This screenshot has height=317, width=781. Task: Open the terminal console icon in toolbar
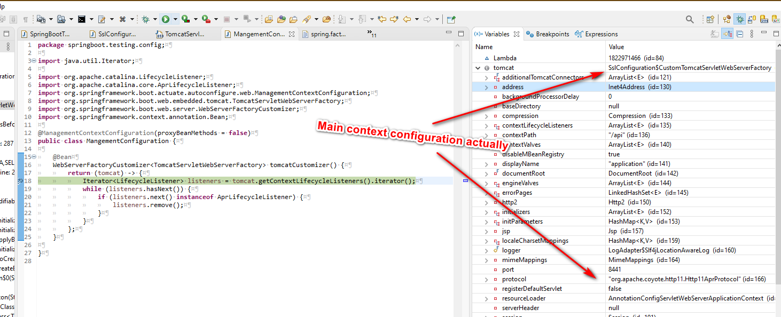pos(82,19)
